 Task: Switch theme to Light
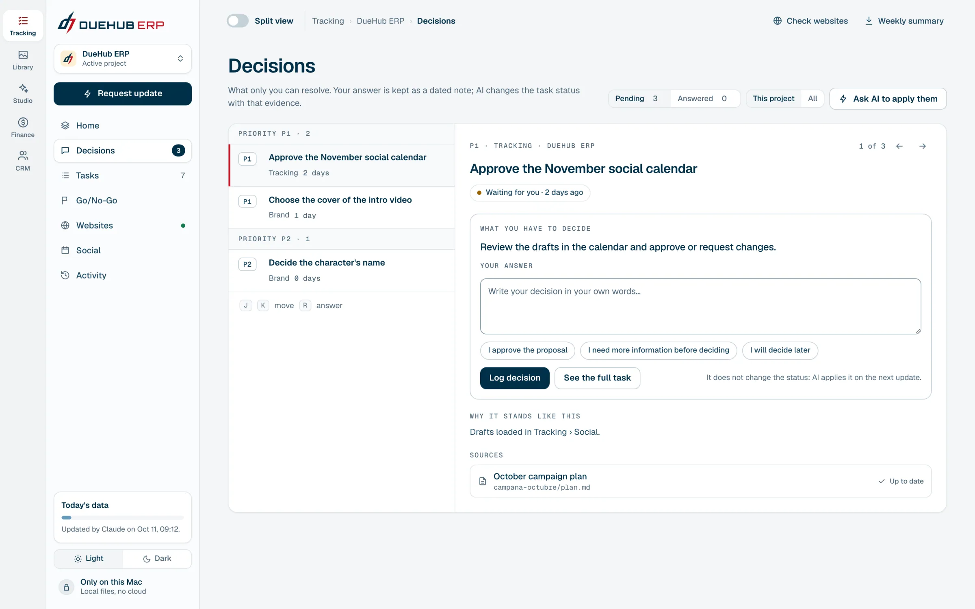pyautogui.click(x=89, y=559)
